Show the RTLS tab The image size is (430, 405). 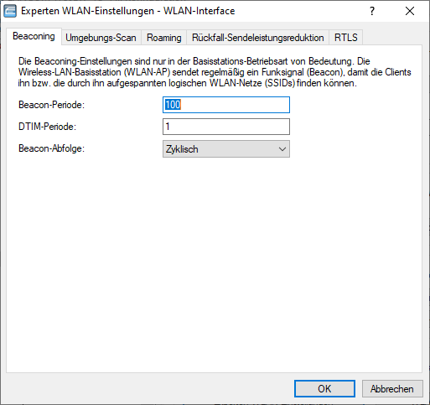coord(346,38)
